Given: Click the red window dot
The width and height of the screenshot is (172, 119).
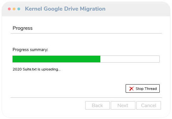Looking at the screenshot, I should [x=9, y=9].
